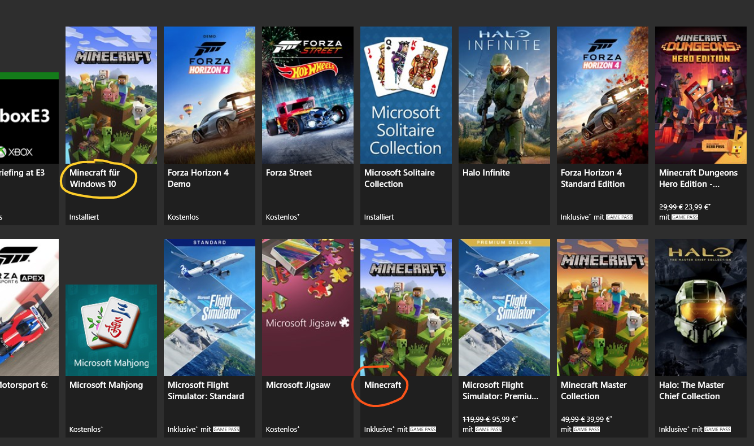Screen dimensions: 754x446
Task: Click 'Kostenlos' under Microsoft Mahjong
Action: pos(86,429)
